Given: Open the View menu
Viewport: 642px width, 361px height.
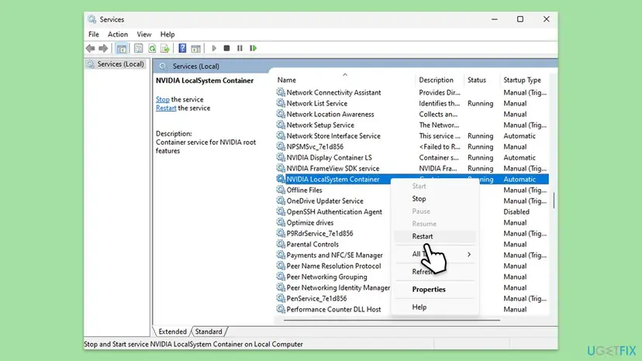Looking at the screenshot, I should tap(143, 34).
